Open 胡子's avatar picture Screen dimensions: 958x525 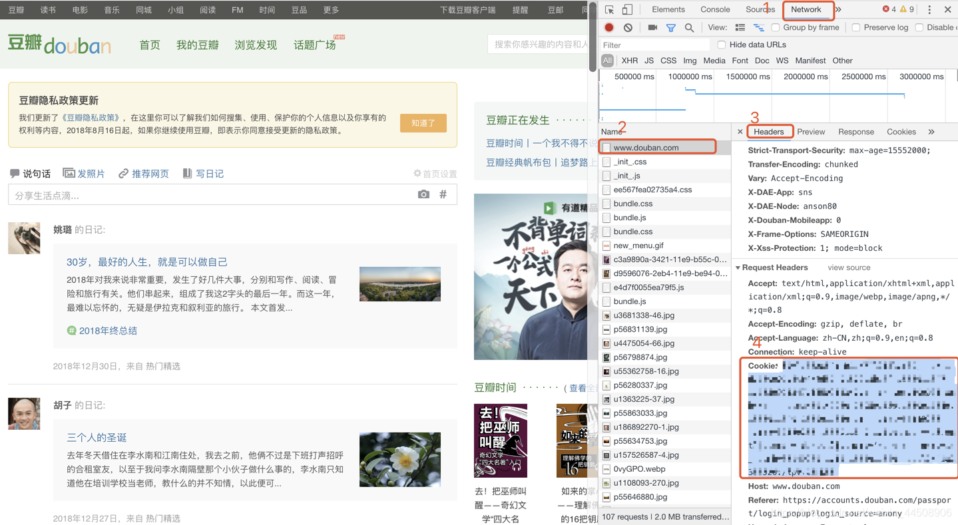pos(24,414)
